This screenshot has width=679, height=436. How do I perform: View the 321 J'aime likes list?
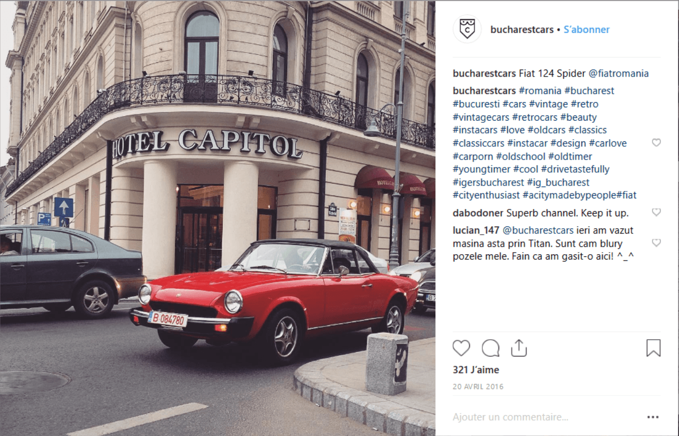[476, 370]
